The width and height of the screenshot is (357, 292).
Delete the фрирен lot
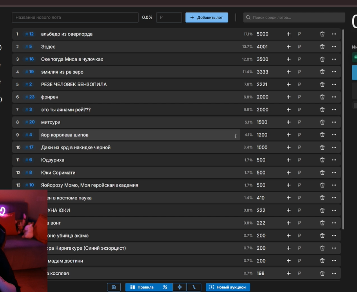pyautogui.click(x=322, y=97)
